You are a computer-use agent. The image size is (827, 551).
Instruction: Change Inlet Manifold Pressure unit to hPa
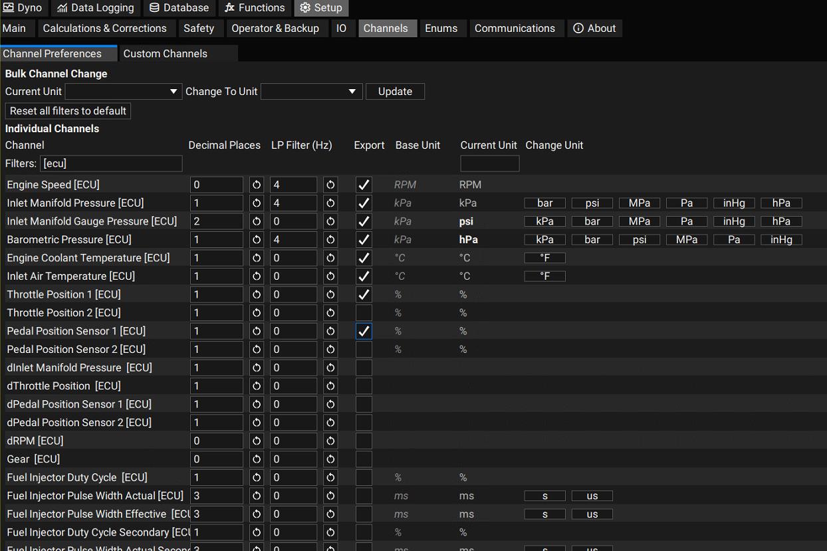pos(782,203)
